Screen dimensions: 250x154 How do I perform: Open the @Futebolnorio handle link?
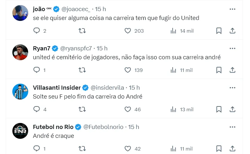tap(103, 127)
